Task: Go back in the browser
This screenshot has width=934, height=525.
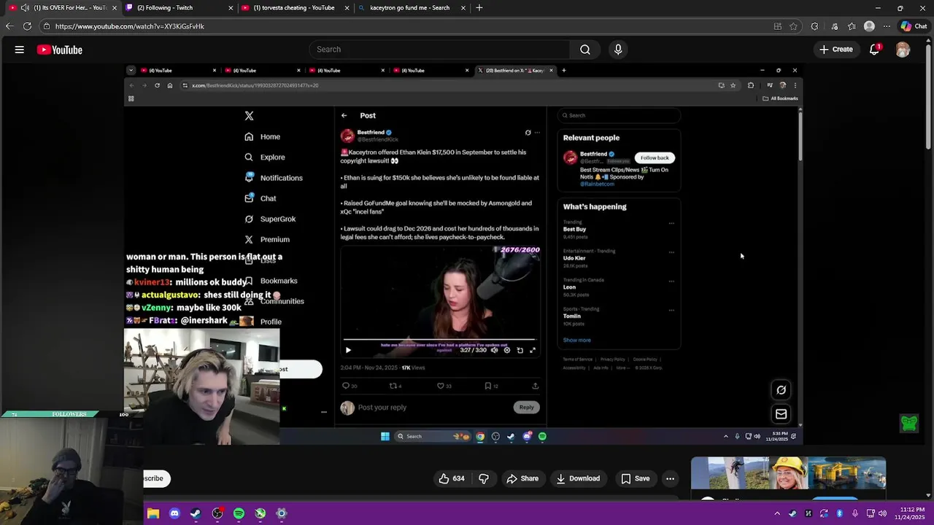Action: click(9, 26)
